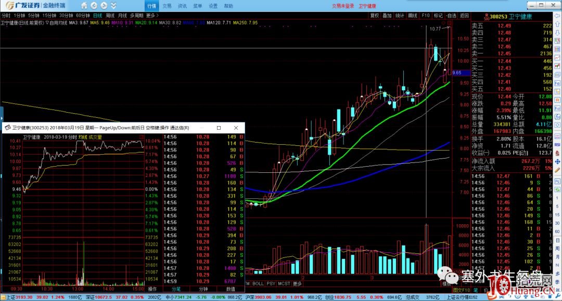Image resolution: width=562 pixels, height=301 pixels.
Task: Switch chart to 5分钟 period
Action: 34,16
